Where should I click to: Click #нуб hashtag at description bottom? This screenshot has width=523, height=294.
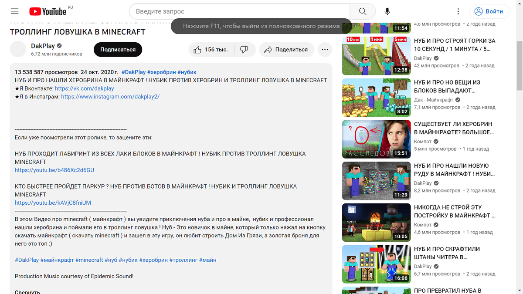click(x=111, y=260)
